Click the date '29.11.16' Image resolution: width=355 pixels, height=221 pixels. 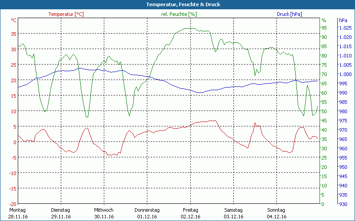(x=61, y=217)
